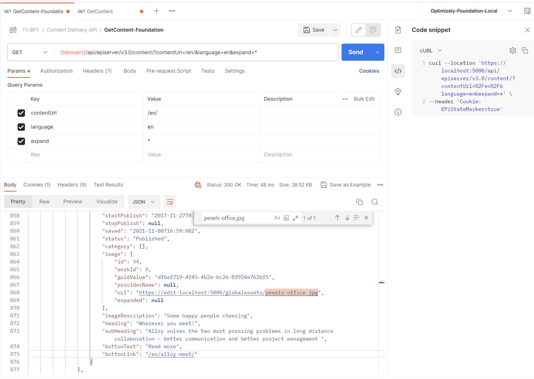Click the related requests lightbulb icon
Screen dimensions: 534x379
tap(398, 92)
